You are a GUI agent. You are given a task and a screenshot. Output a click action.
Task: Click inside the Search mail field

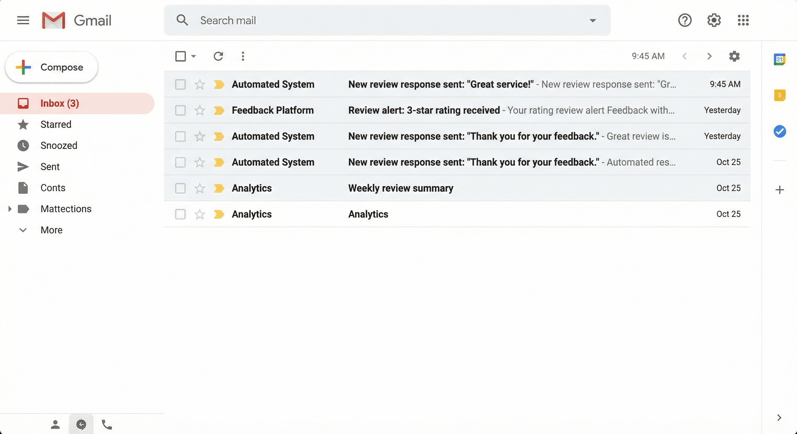pyautogui.click(x=340, y=20)
